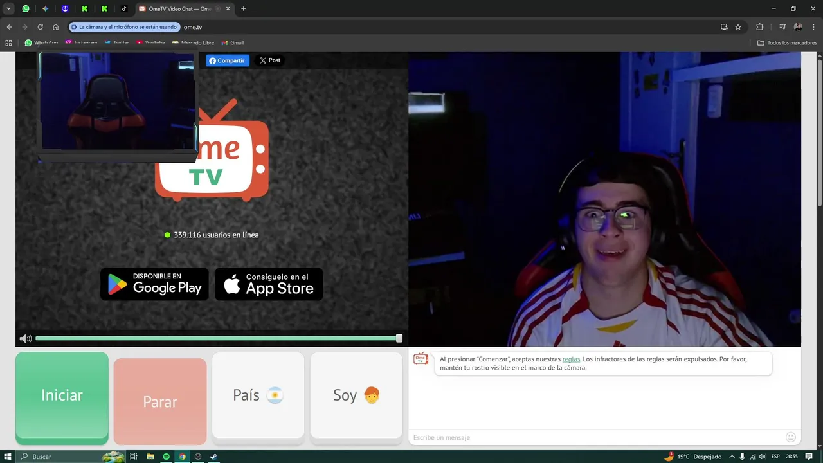Open the YouTube bookmark

coord(150,42)
